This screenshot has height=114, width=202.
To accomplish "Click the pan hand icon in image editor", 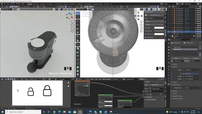I will 68,86.
